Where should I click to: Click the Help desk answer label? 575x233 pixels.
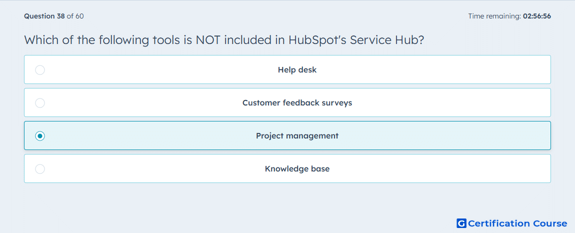[297, 69]
